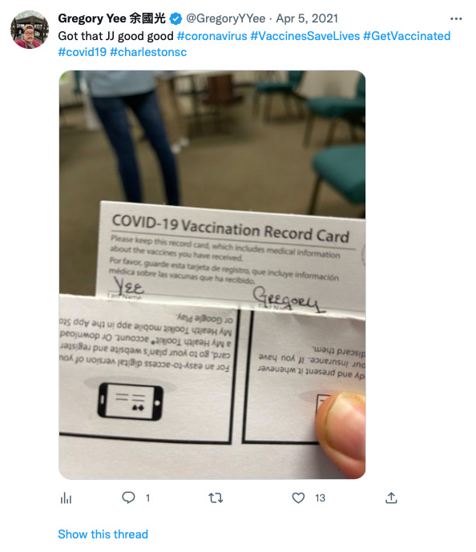
Task: Click the like count number 13
Action: pyautogui.click(x=320, y=498)
